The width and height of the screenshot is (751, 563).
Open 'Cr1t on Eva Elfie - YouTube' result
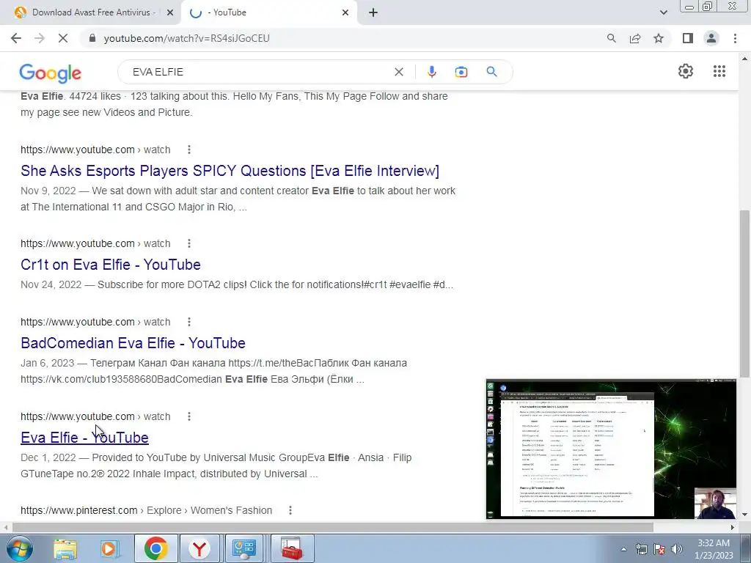tap(111, 265)
